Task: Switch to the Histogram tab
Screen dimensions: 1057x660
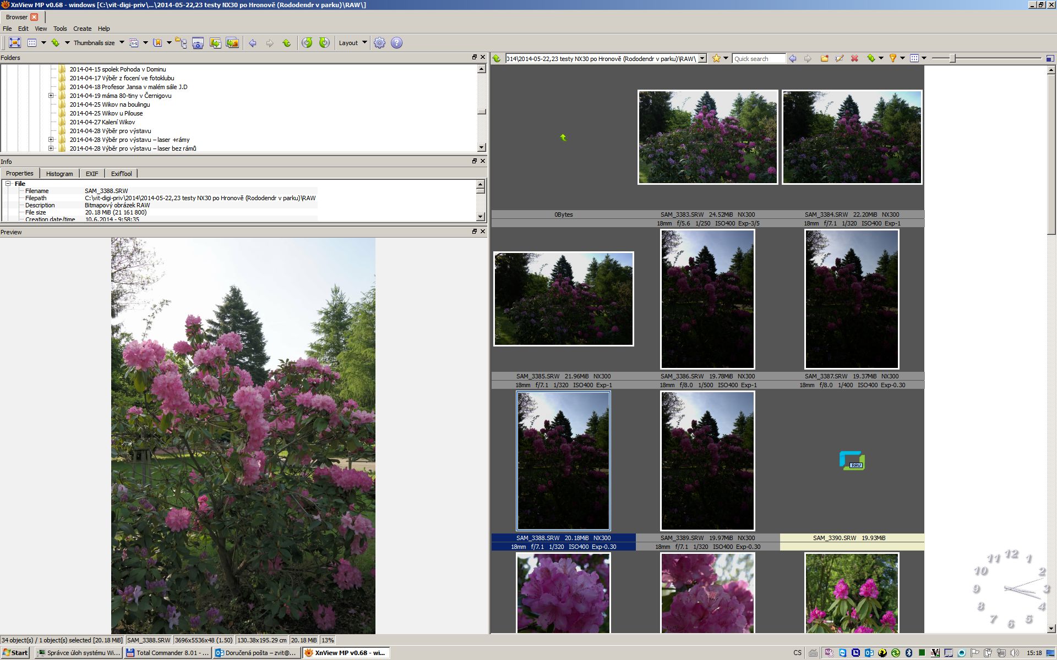Action: click(59, 174)
